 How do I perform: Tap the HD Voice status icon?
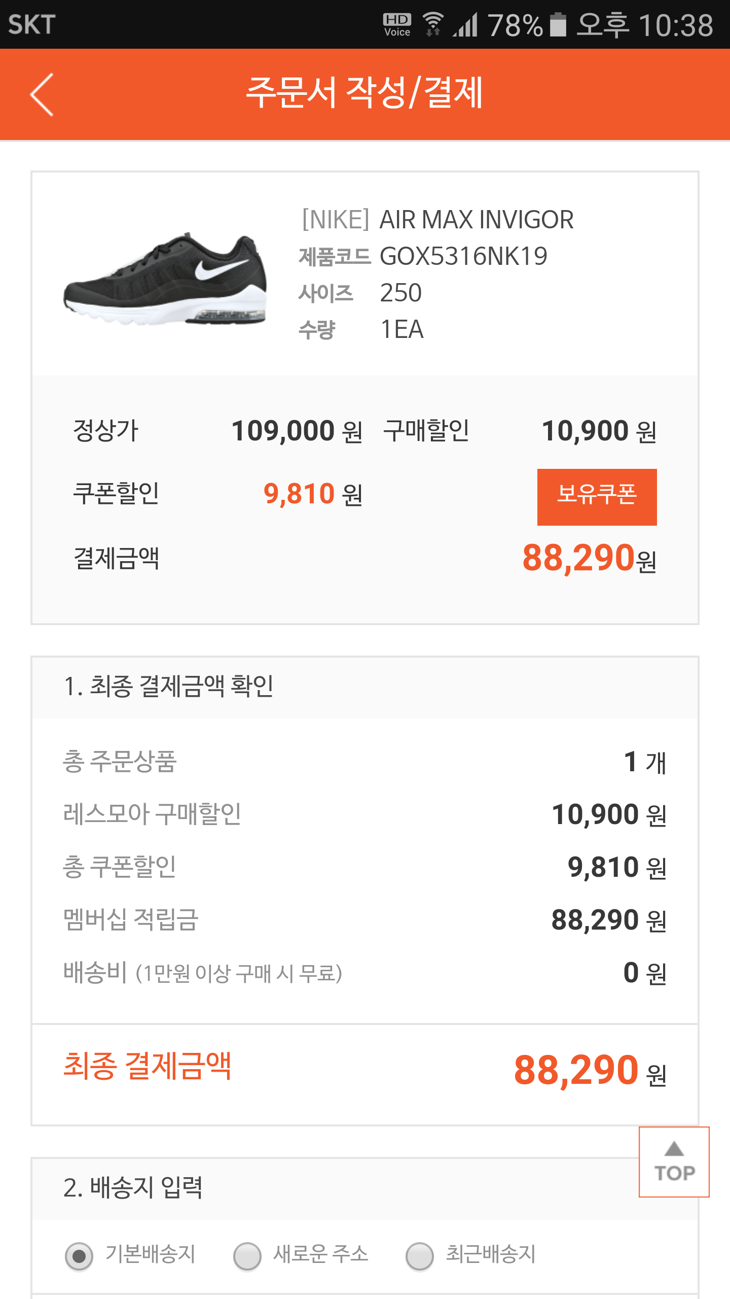397,24
